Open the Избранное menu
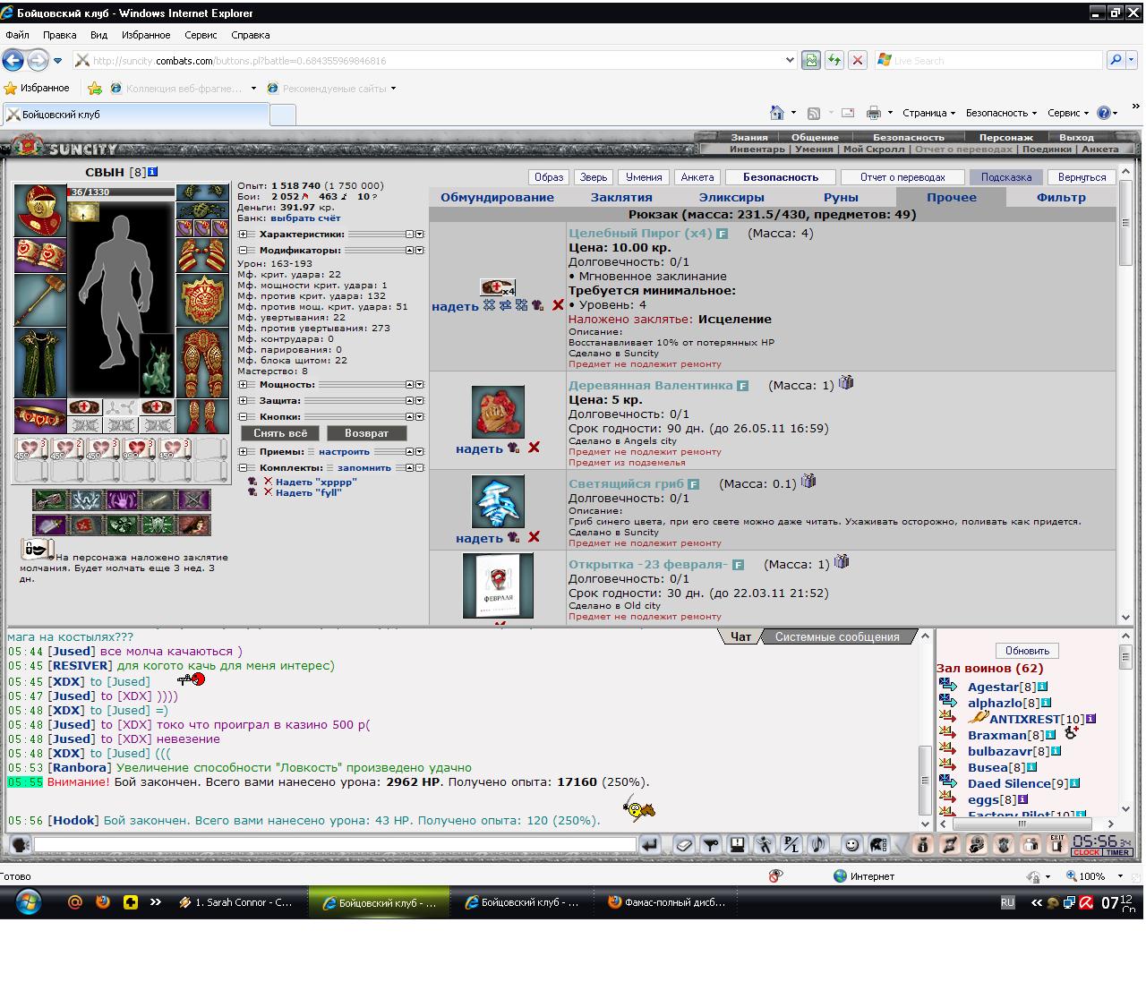Viewport: 1146px width, 999px height. (146, 35)
